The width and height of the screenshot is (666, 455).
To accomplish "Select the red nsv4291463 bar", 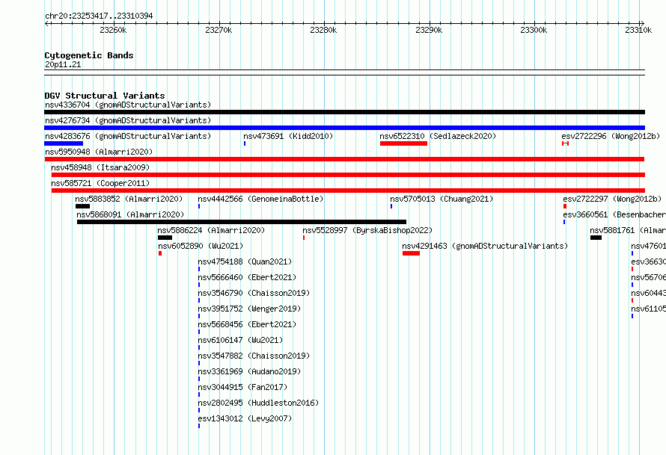I will [x=411, y=253].
